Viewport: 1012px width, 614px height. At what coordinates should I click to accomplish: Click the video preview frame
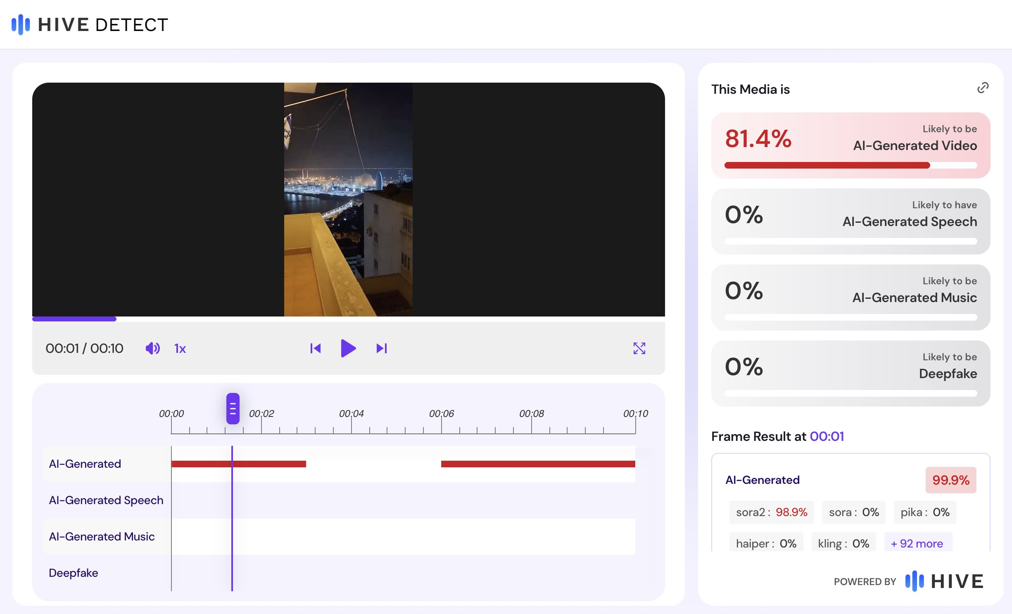[x=348, y=199]
